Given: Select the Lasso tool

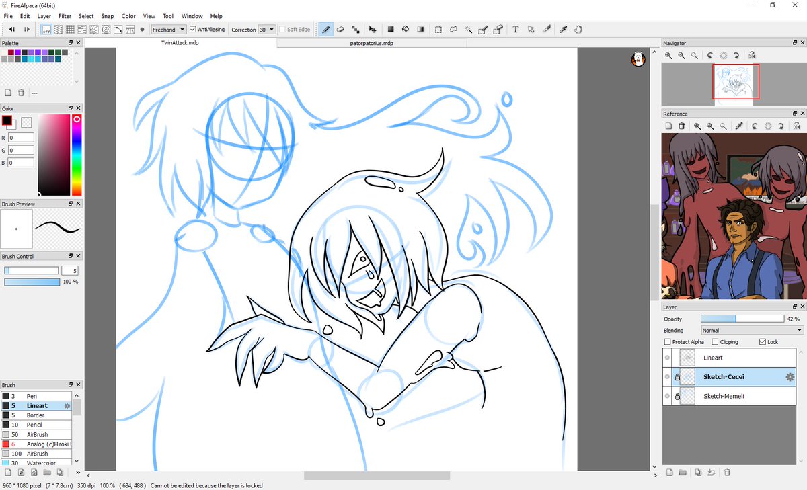Looking at the screenshot, I should pos(453,30).
